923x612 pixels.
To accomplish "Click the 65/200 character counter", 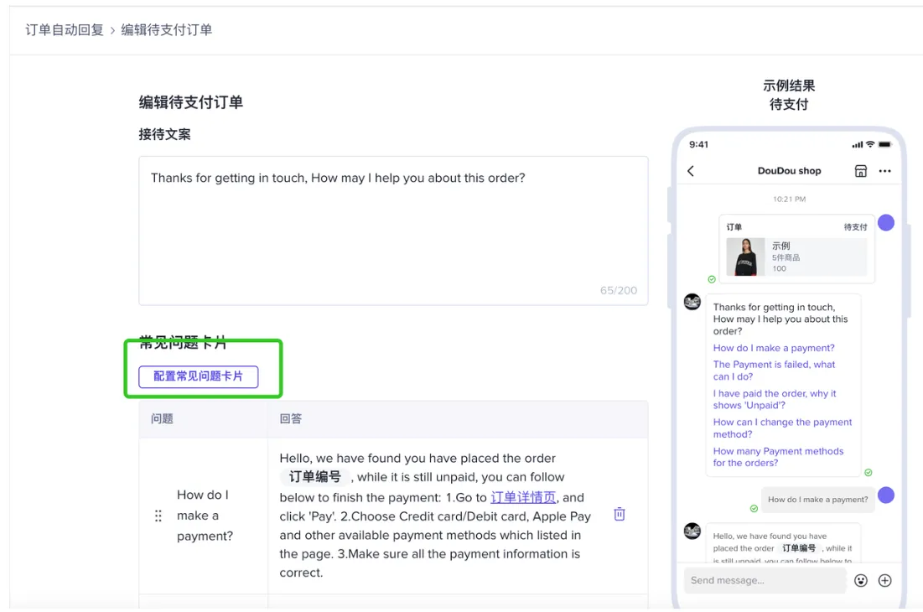I will pyautogui.click(x=618, y=291).
